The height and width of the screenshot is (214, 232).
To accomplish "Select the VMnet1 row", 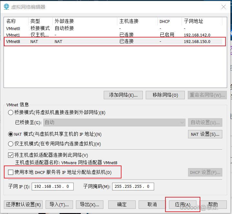I will [x=113, y=35].
